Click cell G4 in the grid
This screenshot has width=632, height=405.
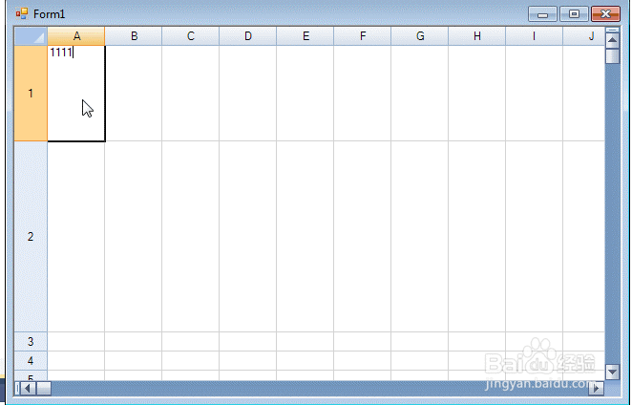[x=420, y=361]
